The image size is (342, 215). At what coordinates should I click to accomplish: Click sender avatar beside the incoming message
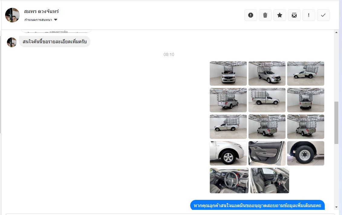[12, 42]
